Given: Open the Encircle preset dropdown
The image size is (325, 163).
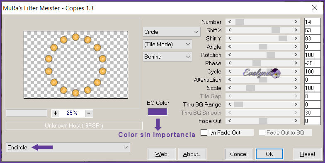Looking at the screenshot, I should [68, 147].
